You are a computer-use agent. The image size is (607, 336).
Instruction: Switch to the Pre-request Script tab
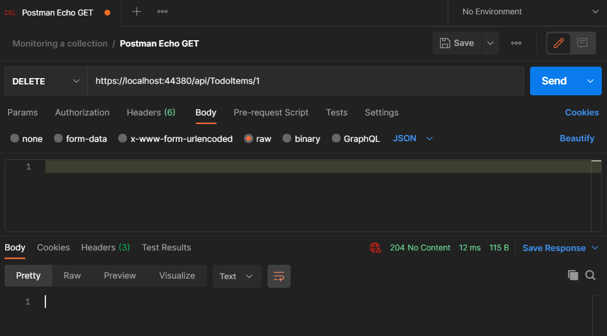[x=271, y=113]
